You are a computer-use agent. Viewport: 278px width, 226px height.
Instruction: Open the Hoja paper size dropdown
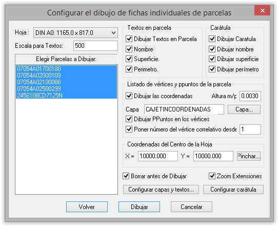click(75, 33)
